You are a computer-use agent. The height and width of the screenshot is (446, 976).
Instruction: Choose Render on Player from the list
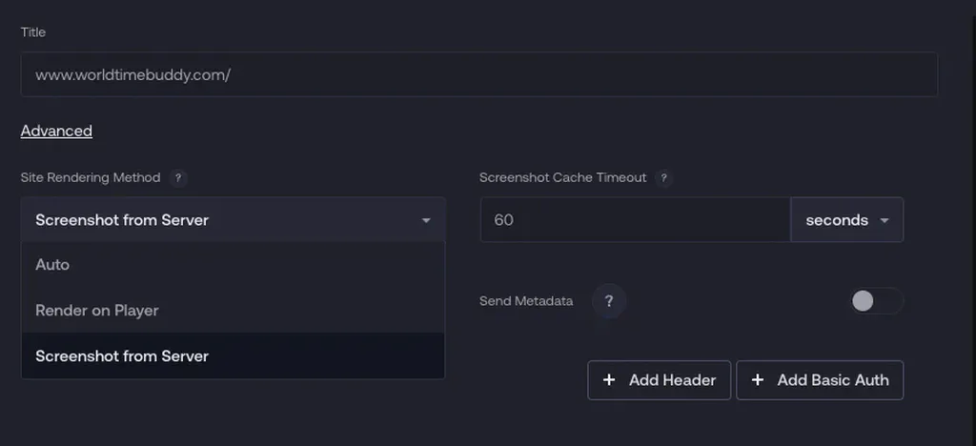coord(97,311)
